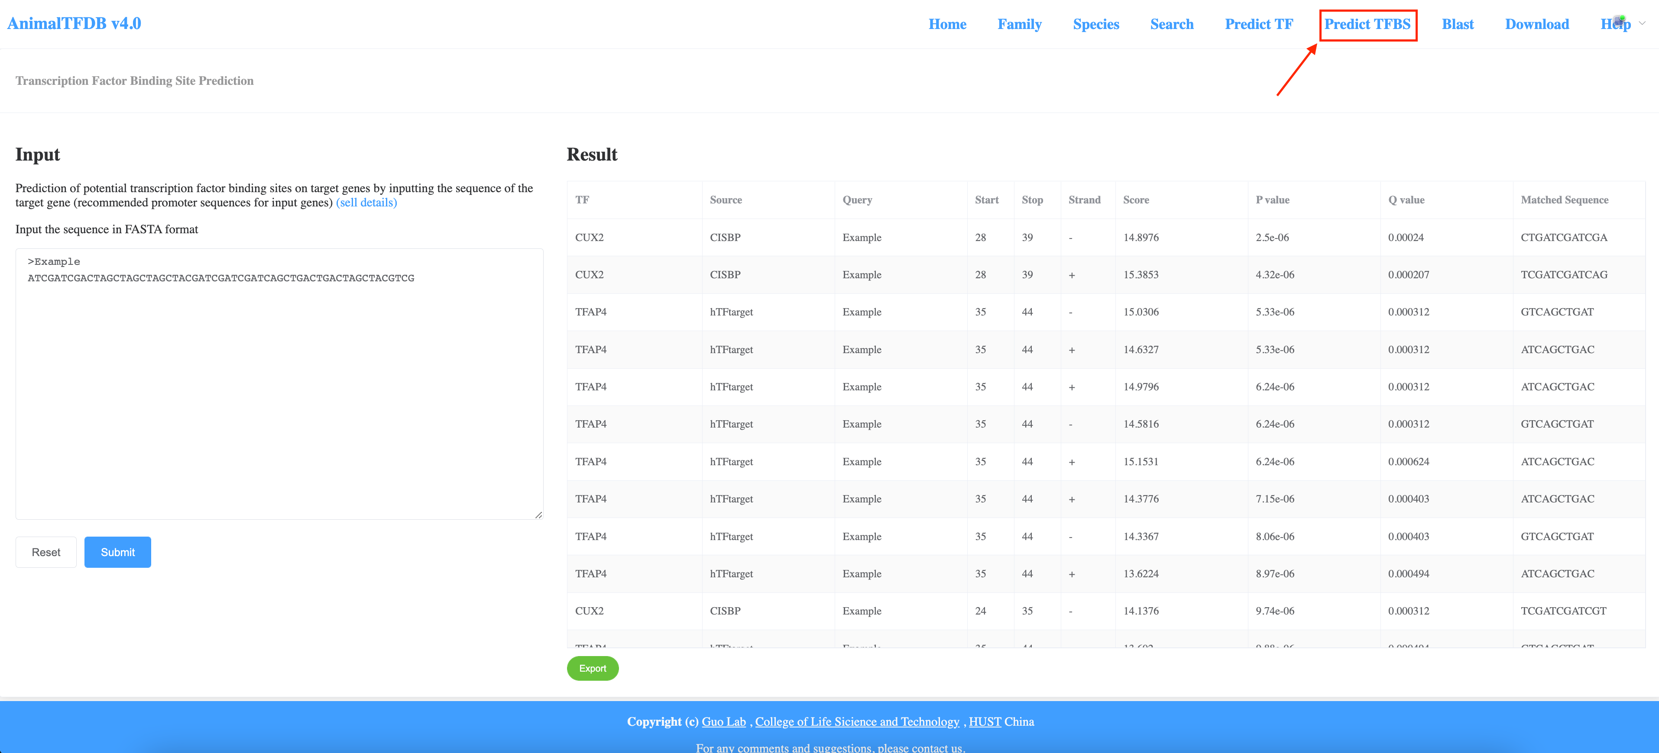Select the Predict TFBS menu item
1659x753 pixels.
click(x=1367, y=25)
